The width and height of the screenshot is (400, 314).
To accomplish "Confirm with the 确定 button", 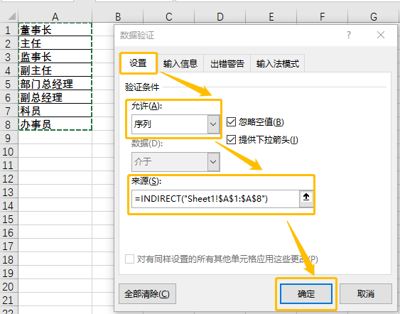I will (306, 294).
